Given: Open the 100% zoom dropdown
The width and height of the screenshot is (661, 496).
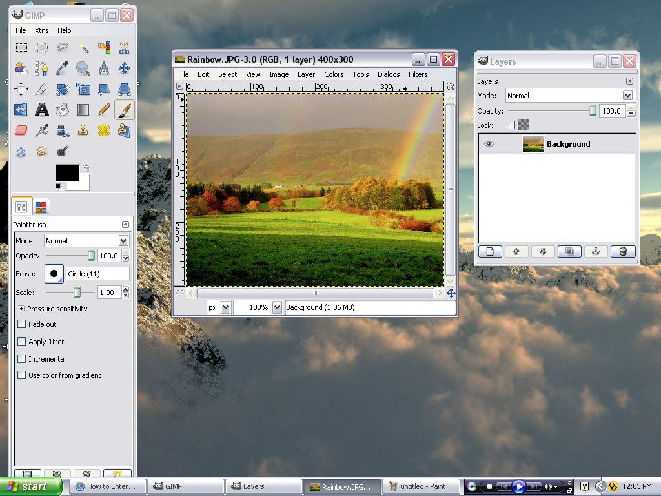Looking at the screenshot, I should (x=277, y=307).
